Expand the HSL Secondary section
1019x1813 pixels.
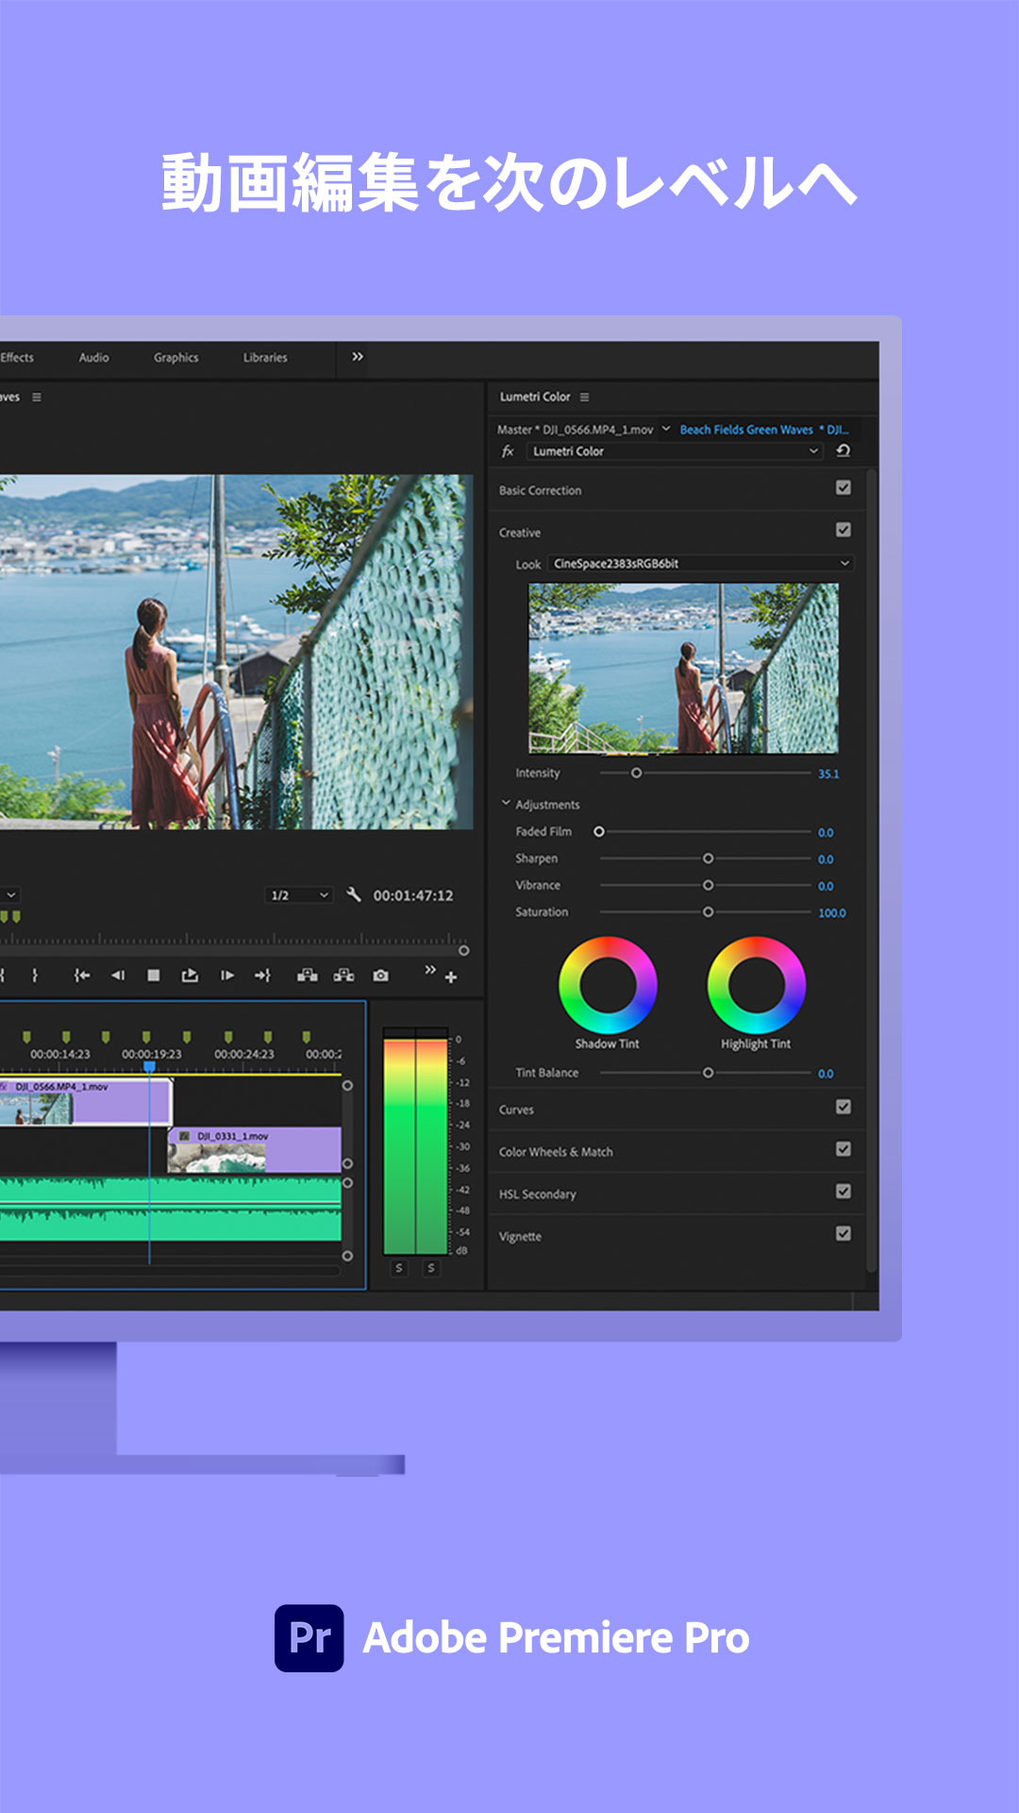click(537, 1195)
